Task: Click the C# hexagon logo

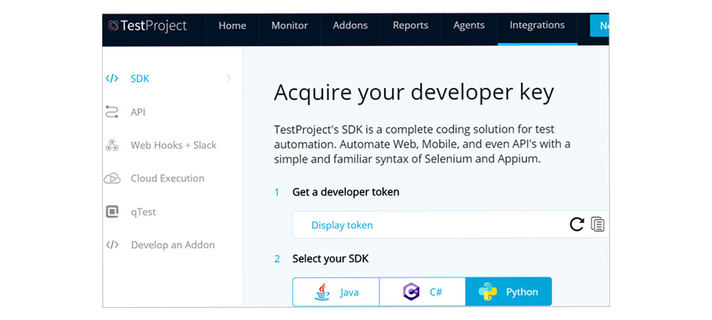Action: click(x=411, y=292)
